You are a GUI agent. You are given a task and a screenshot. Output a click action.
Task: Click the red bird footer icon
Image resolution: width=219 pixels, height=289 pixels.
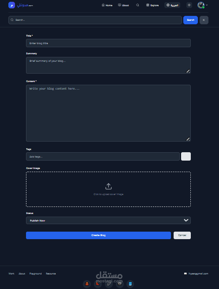coord(98,284)
